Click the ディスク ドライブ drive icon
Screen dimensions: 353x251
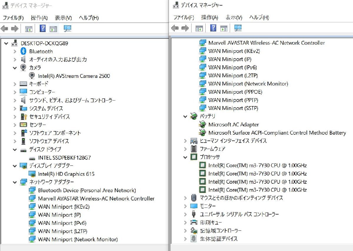coord(24,150)
